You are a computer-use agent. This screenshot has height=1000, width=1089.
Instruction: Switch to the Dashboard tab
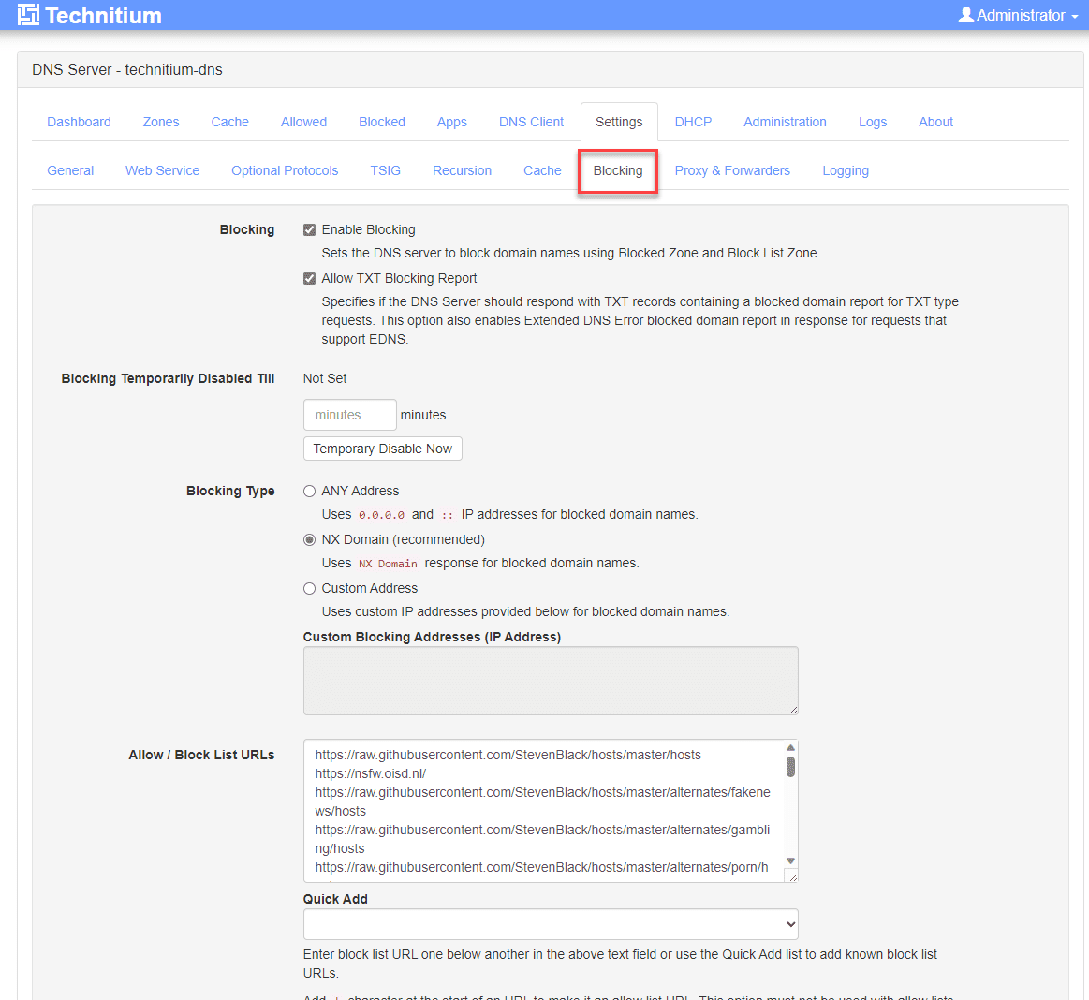coord(79,123)
